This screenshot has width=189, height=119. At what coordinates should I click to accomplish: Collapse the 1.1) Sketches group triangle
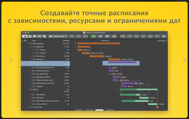tap(31, 47)
